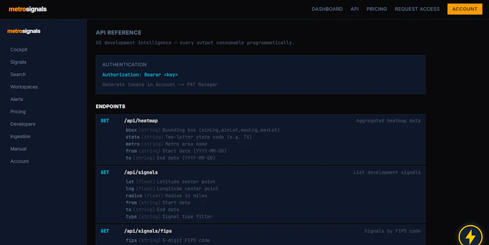The image size is (489, 245).
Task: Click the /api/heatmap endpoint path
Action: tap(141, 121)
